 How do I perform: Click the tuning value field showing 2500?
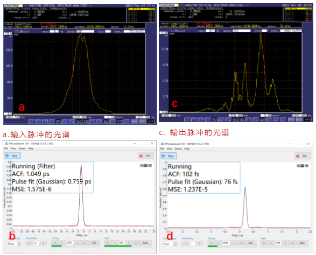pos(226,243)
